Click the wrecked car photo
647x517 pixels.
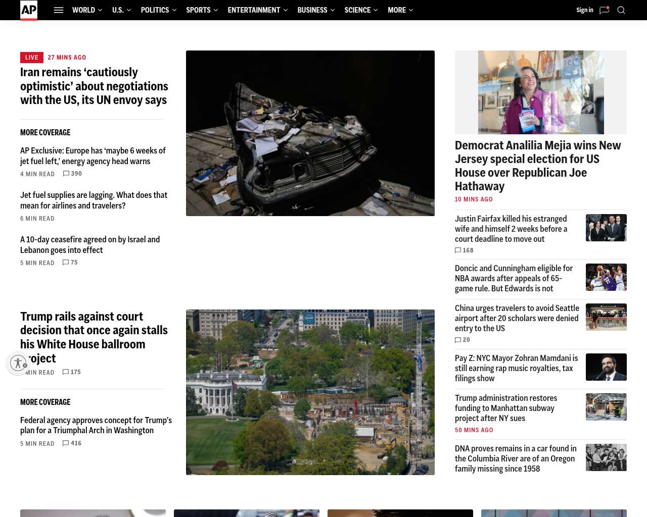point(310,133)
